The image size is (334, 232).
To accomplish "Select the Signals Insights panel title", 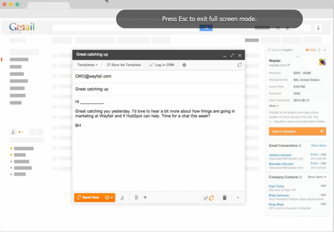I will pyautogui.click(x=282, y=50).
